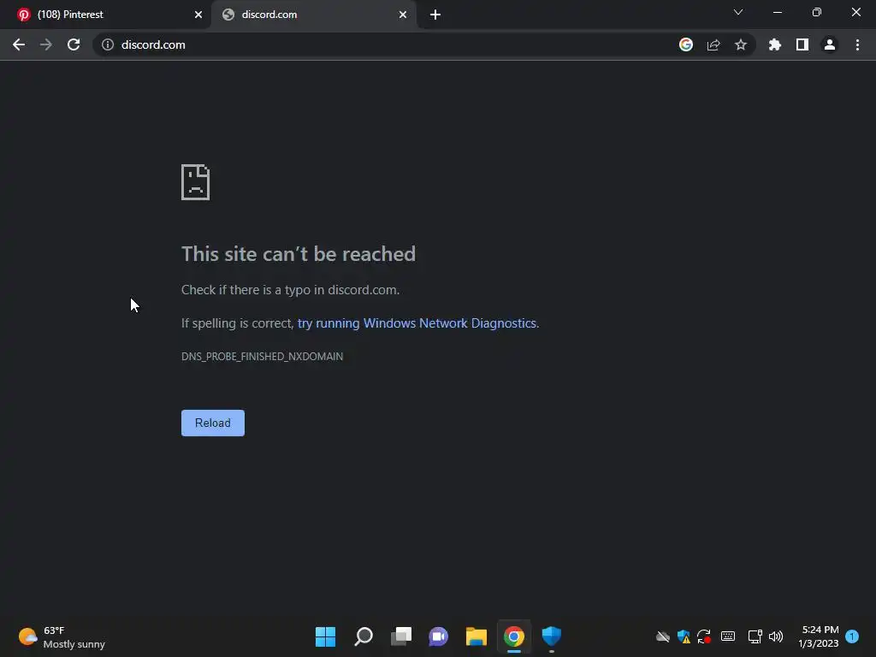
Task: Restore down the Chrome window
Action: pyautogui.click(x=817, y=12)
